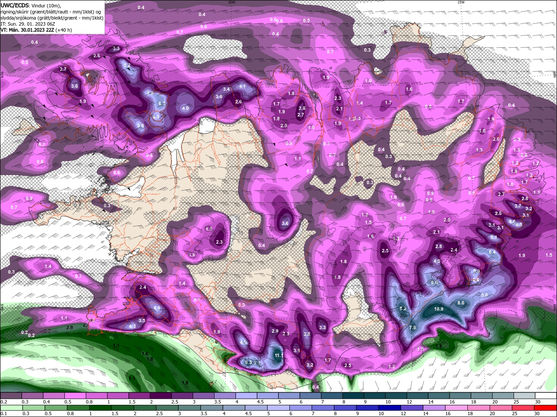Click the UWC/ECDS title text
Screen dimensions: 557x417
tap(15, 5)
